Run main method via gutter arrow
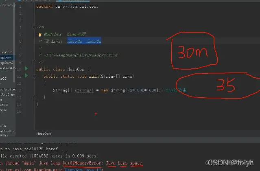 (x=26, y=76)
